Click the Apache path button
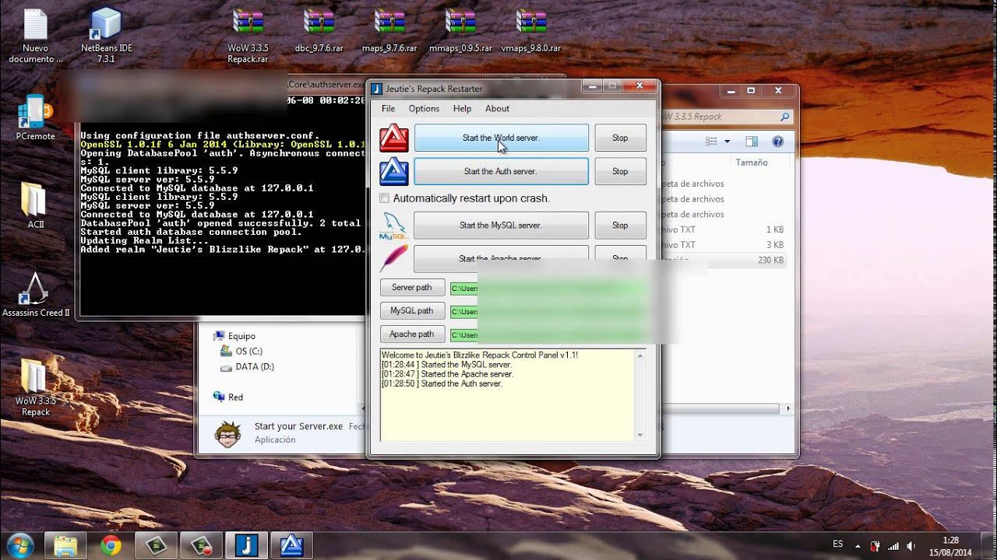Image resolution: width=997 pixels, height=560 pixels. (412, 334)
